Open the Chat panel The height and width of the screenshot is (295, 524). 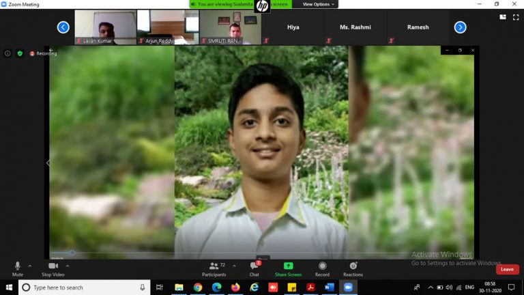coord(254,269)
